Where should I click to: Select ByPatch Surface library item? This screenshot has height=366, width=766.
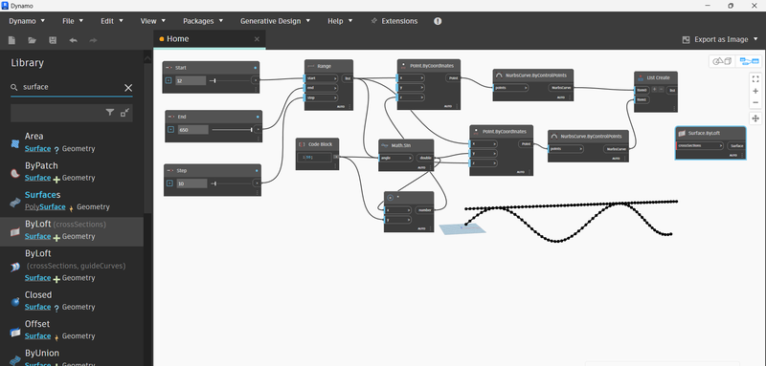tap(72, 172)
